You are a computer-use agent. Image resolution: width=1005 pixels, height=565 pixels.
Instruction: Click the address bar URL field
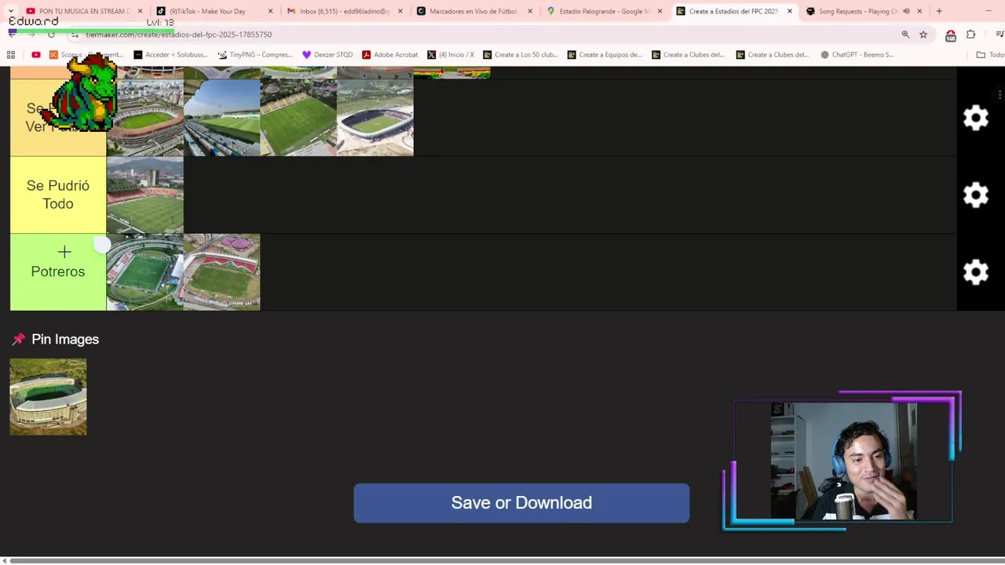click(487, 35)
